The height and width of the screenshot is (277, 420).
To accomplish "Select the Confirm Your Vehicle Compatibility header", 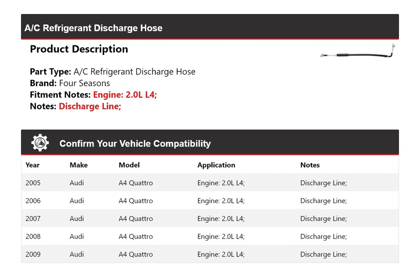I will (x=135, y=143).
